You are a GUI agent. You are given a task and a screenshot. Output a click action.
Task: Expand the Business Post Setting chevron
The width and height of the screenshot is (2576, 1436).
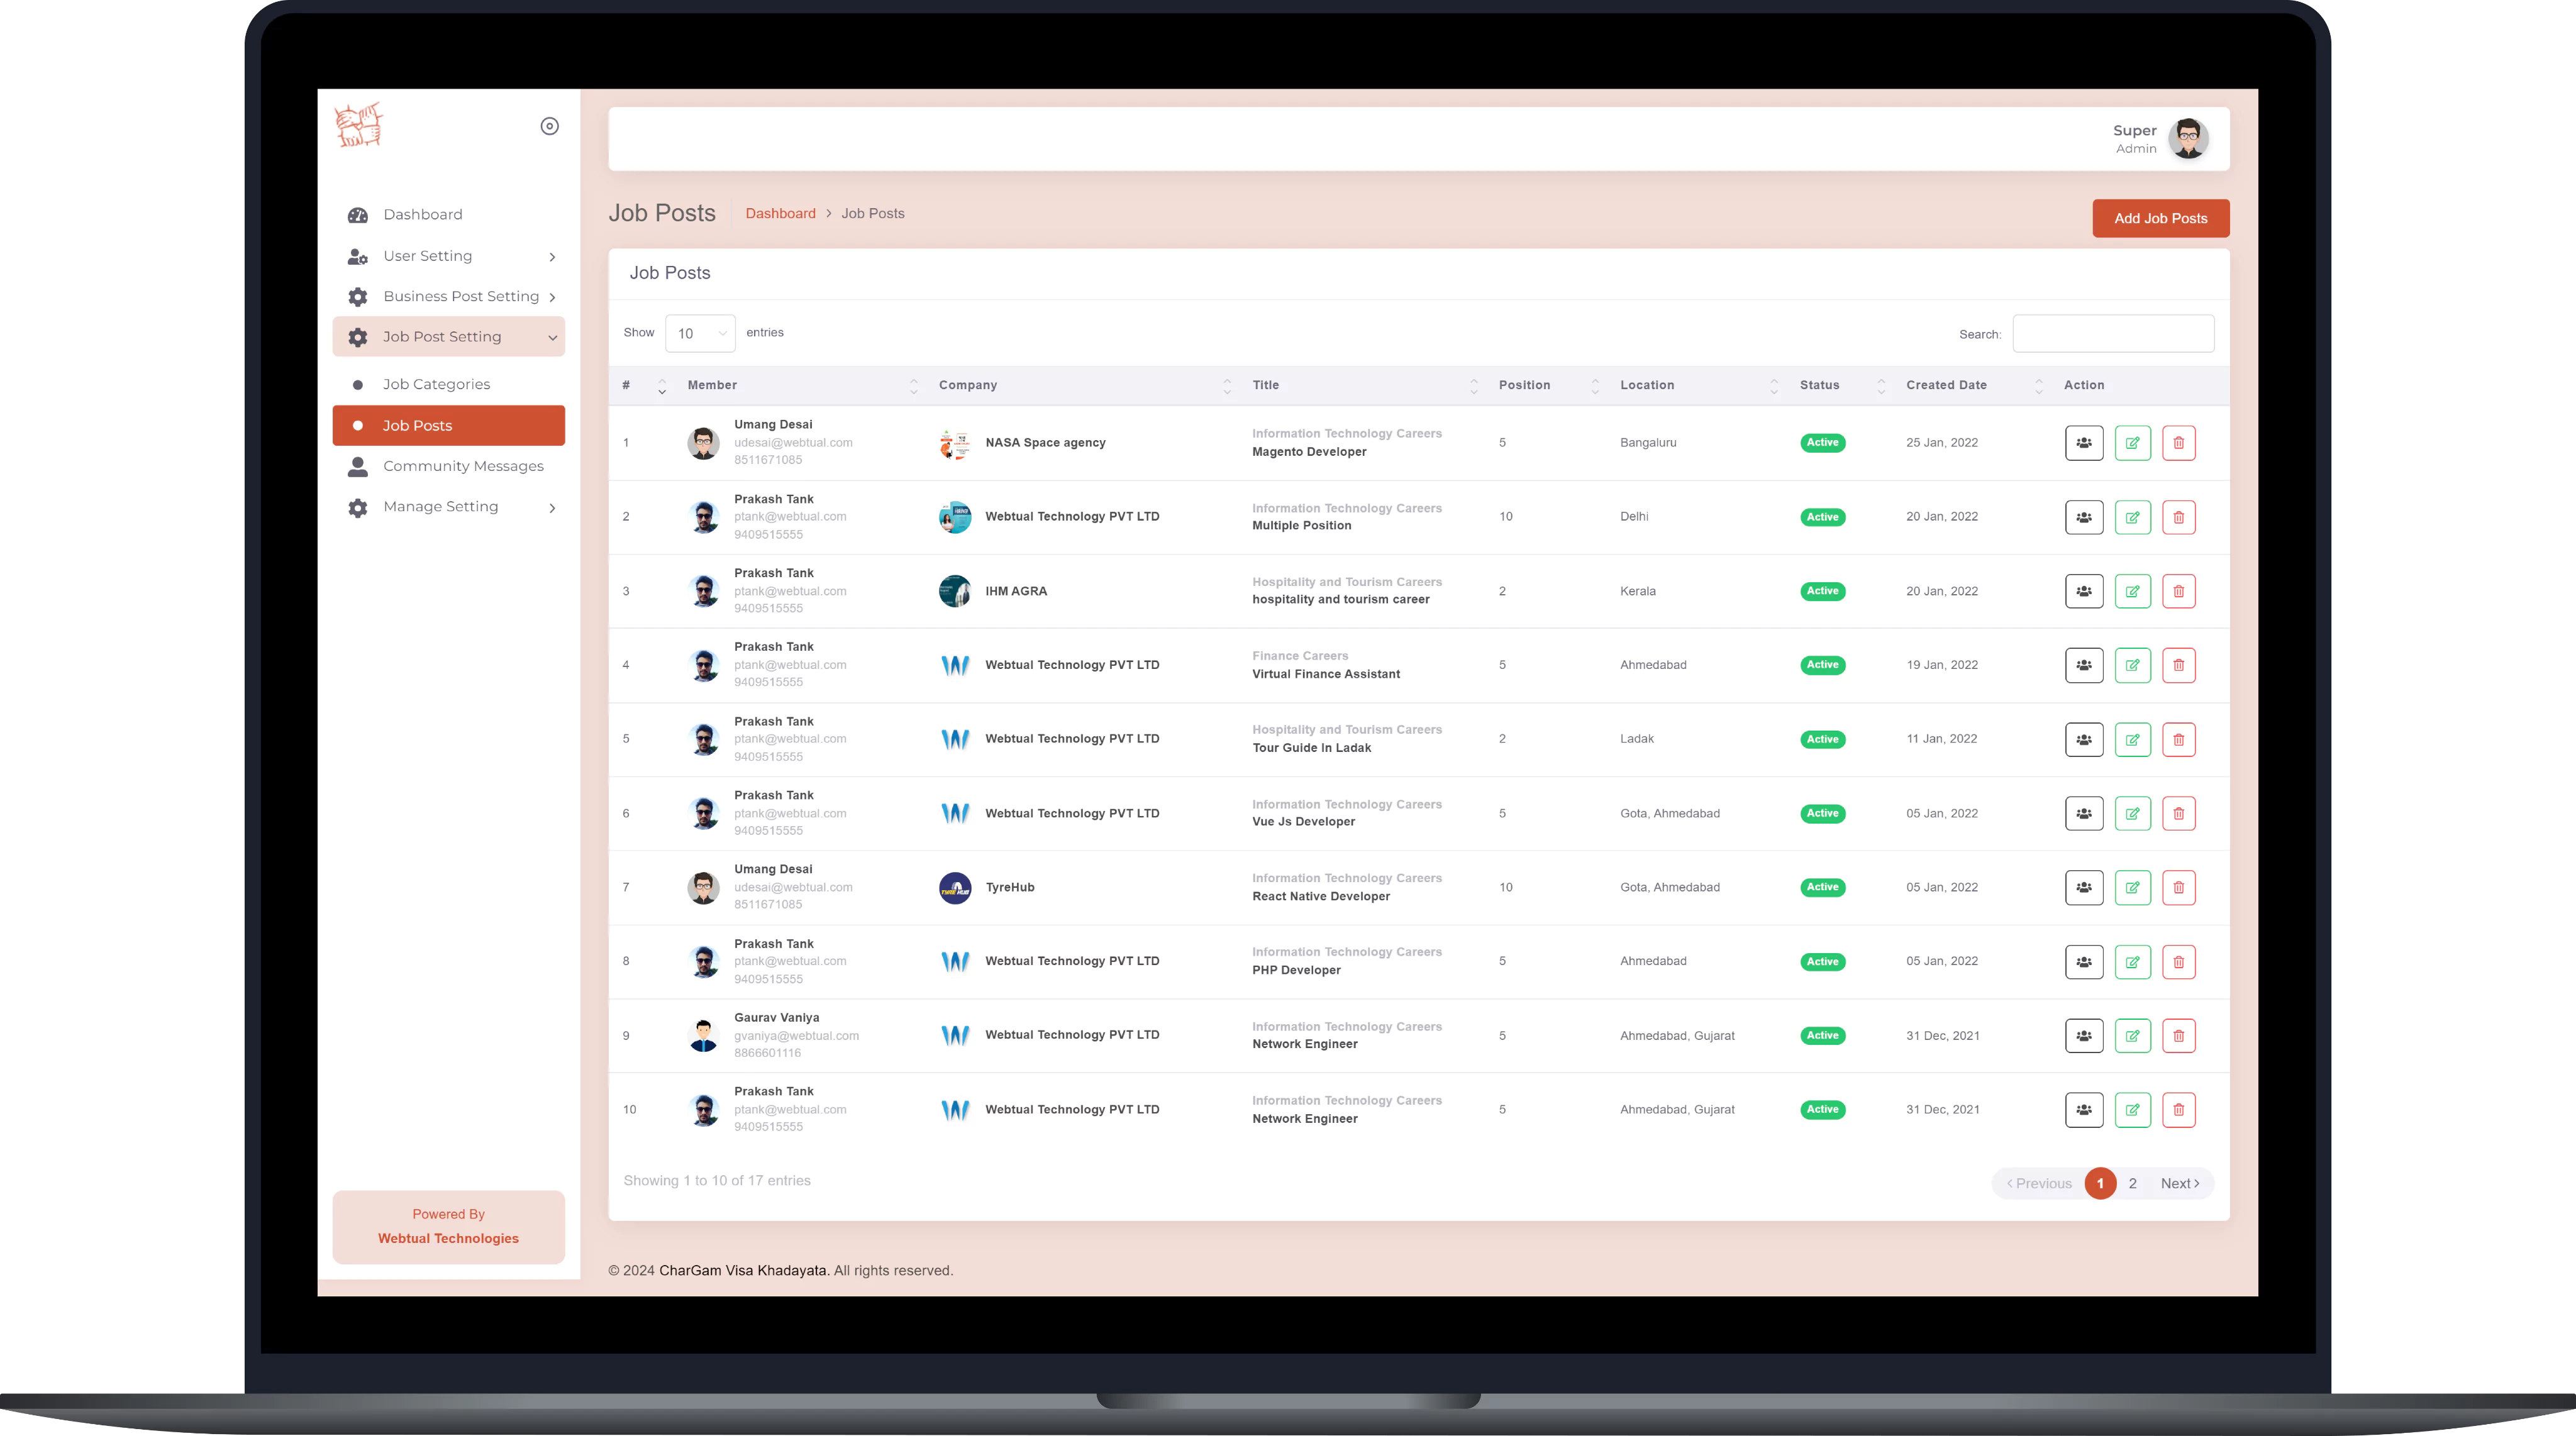pyautogui.click(x=552, y=297)
